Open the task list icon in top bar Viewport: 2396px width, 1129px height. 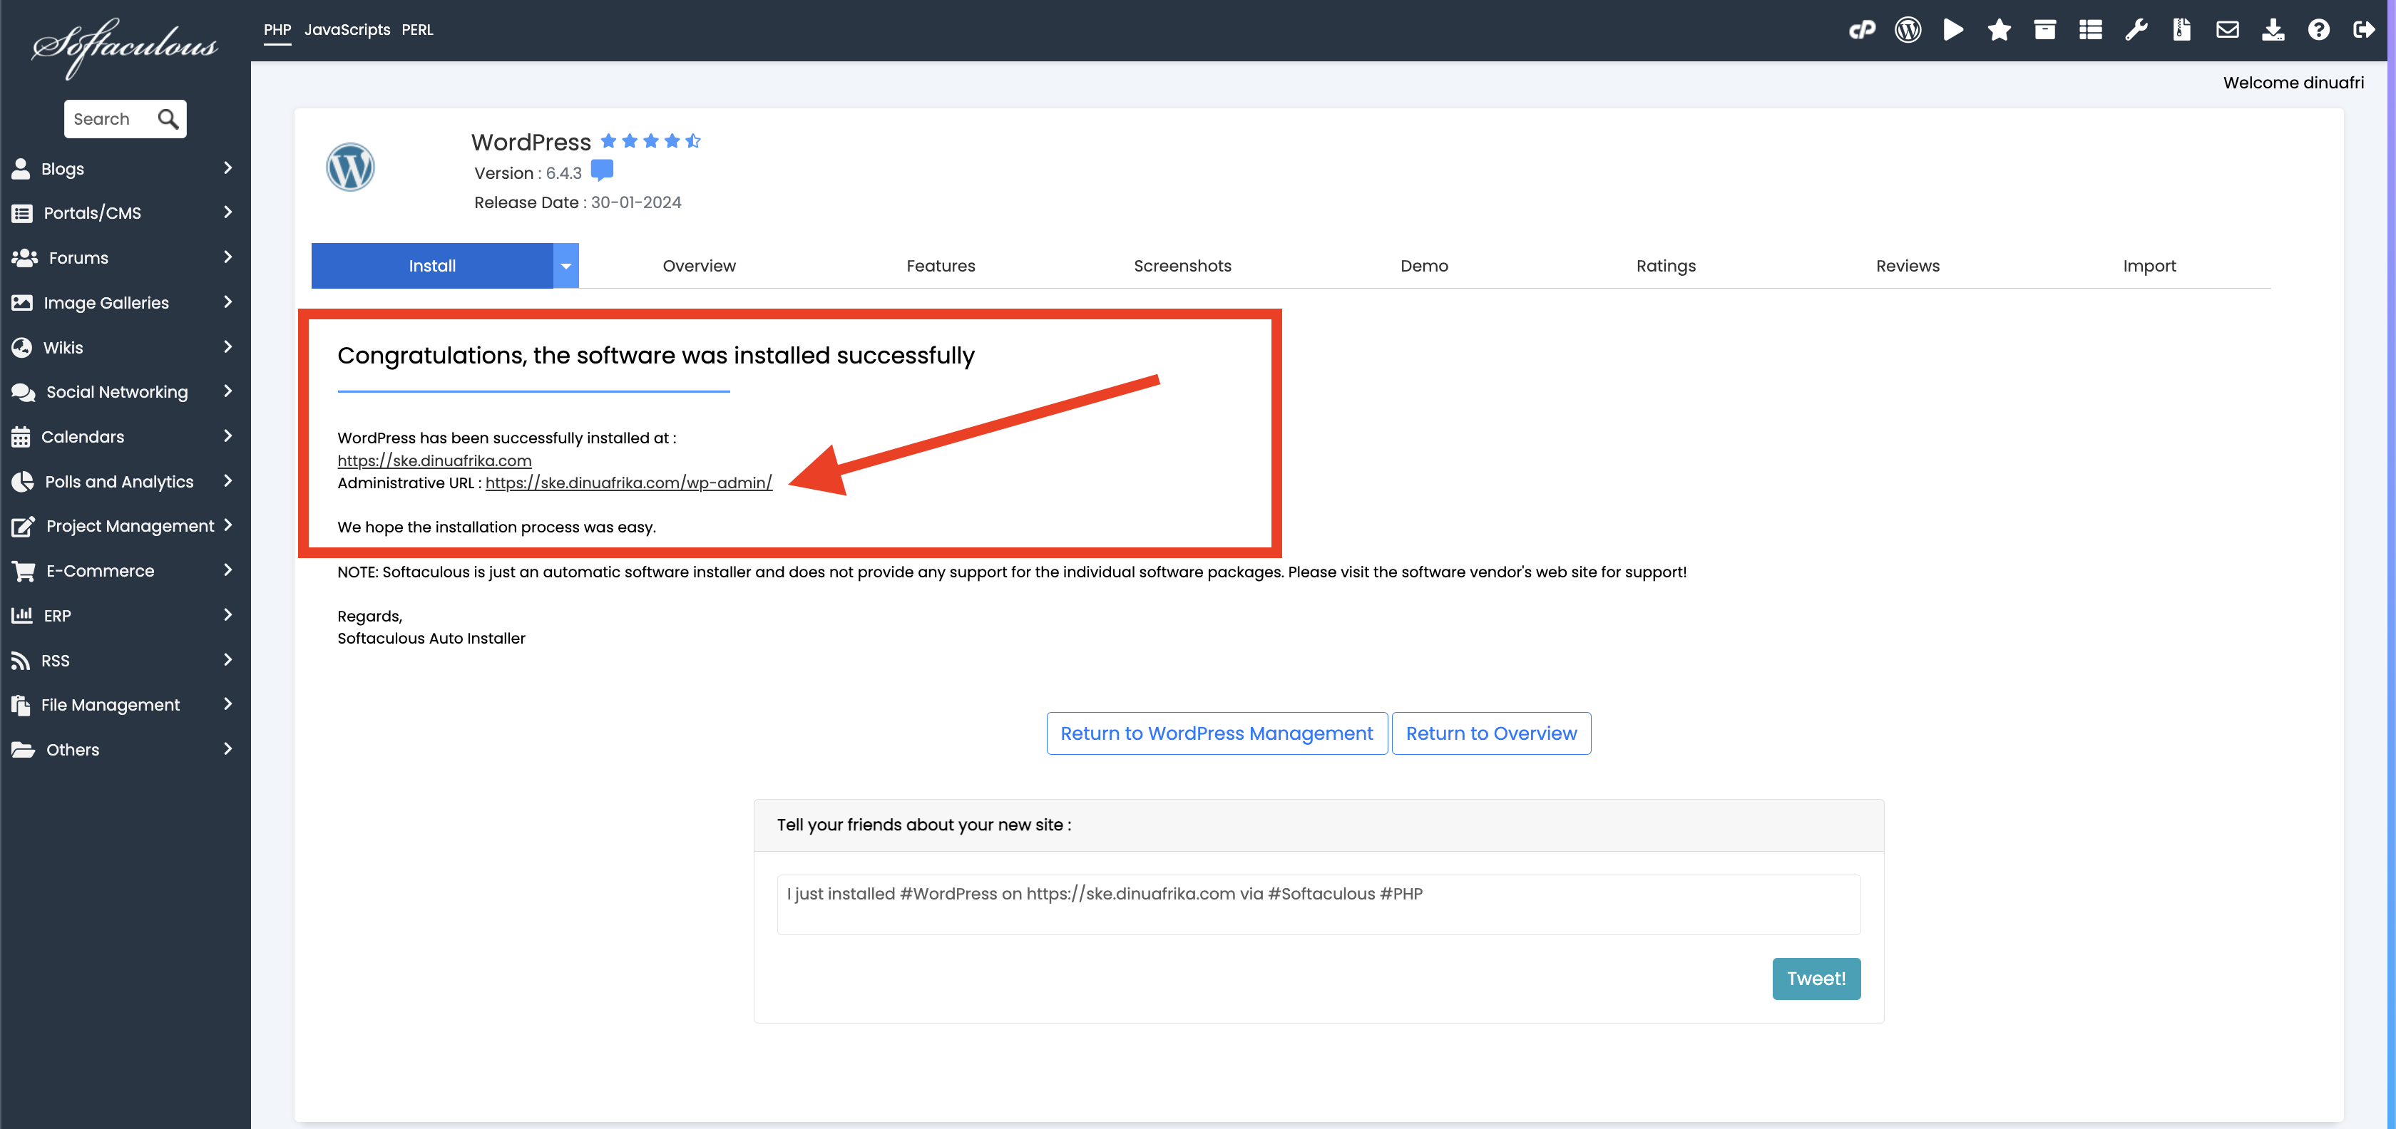pyautogui.click(x=2091, y=30)
